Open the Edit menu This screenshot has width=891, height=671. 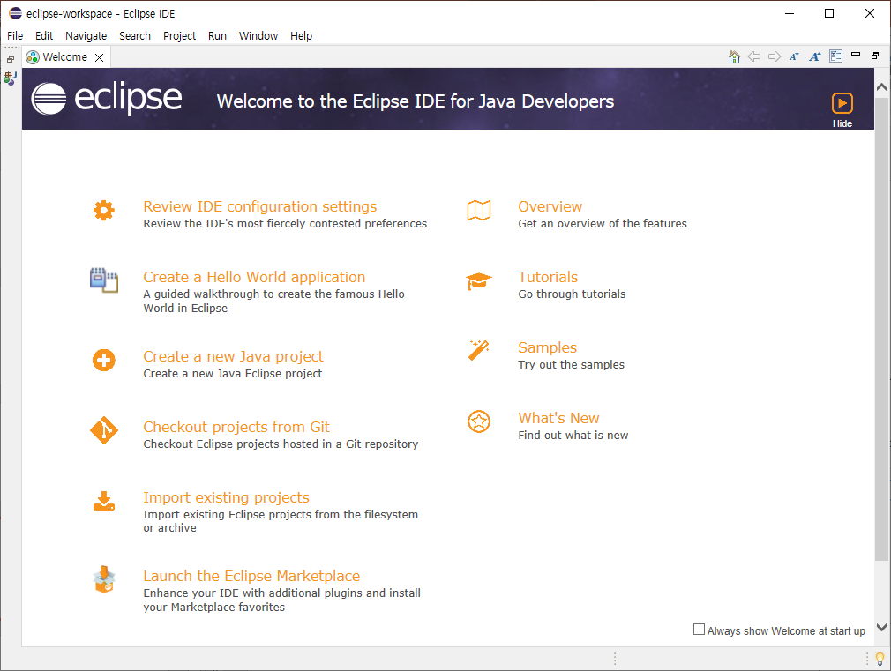44,36
